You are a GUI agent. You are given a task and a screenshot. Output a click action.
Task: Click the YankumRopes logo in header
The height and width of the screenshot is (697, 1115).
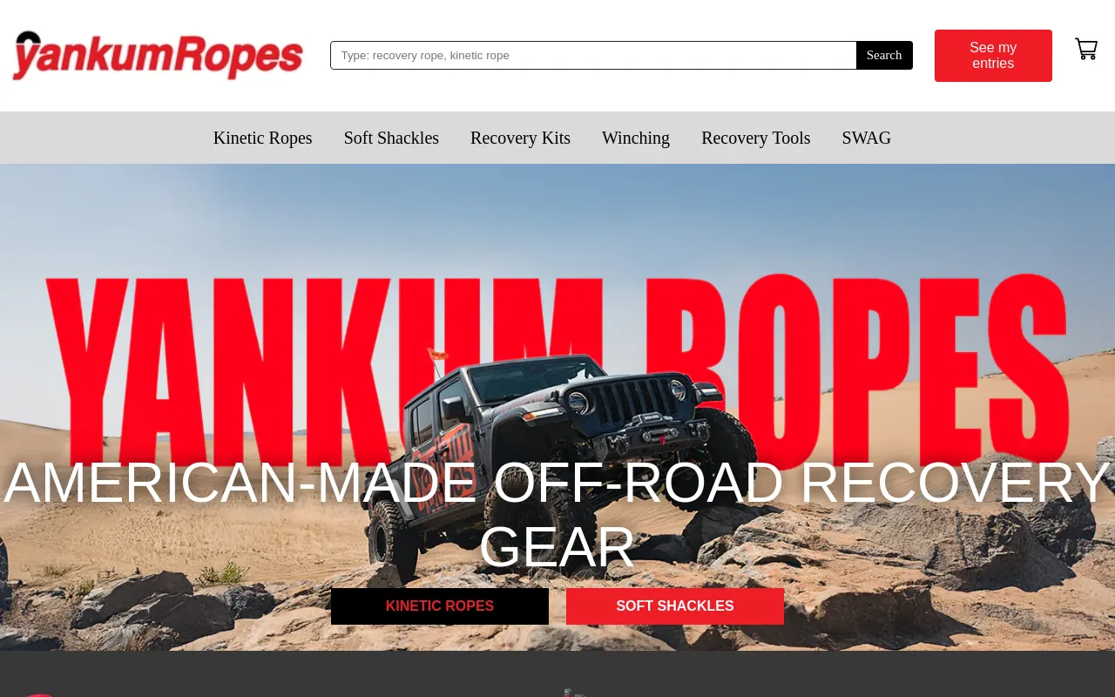(158, 56)
